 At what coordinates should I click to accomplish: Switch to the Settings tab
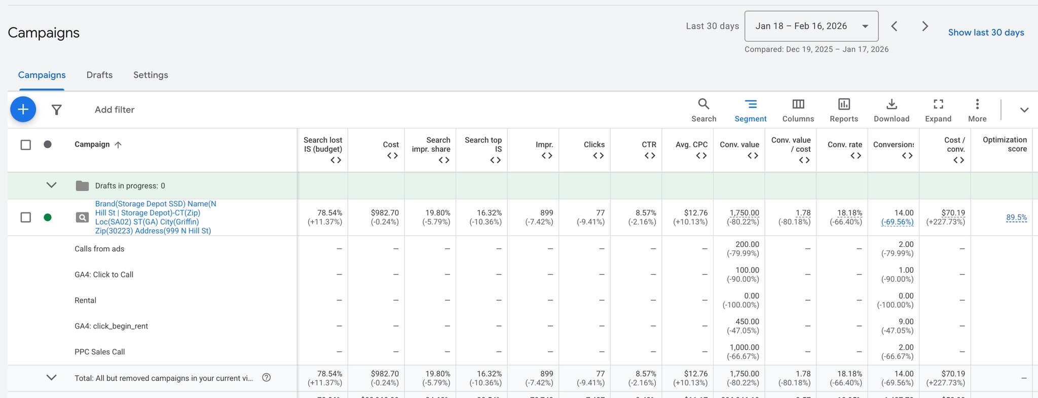click(151, 75)
